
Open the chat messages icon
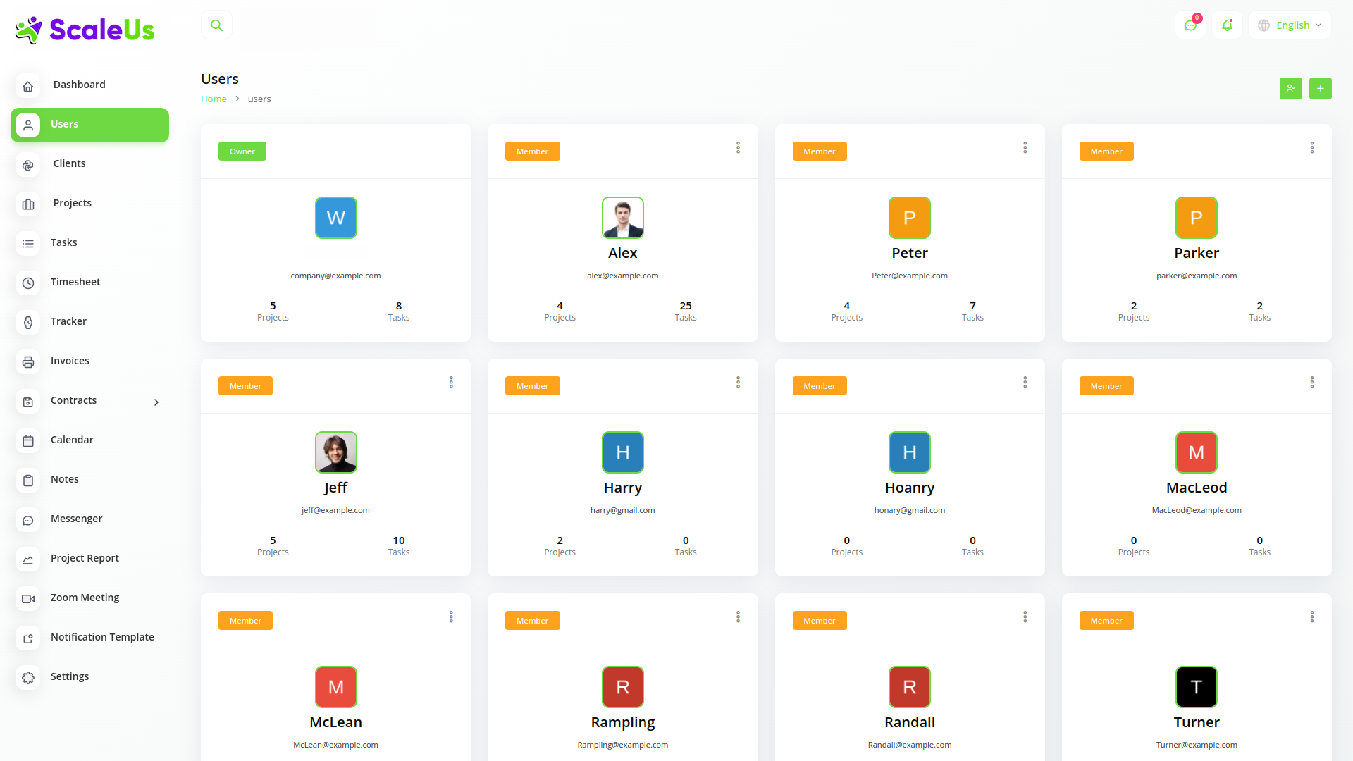[x=1190, y=25]
